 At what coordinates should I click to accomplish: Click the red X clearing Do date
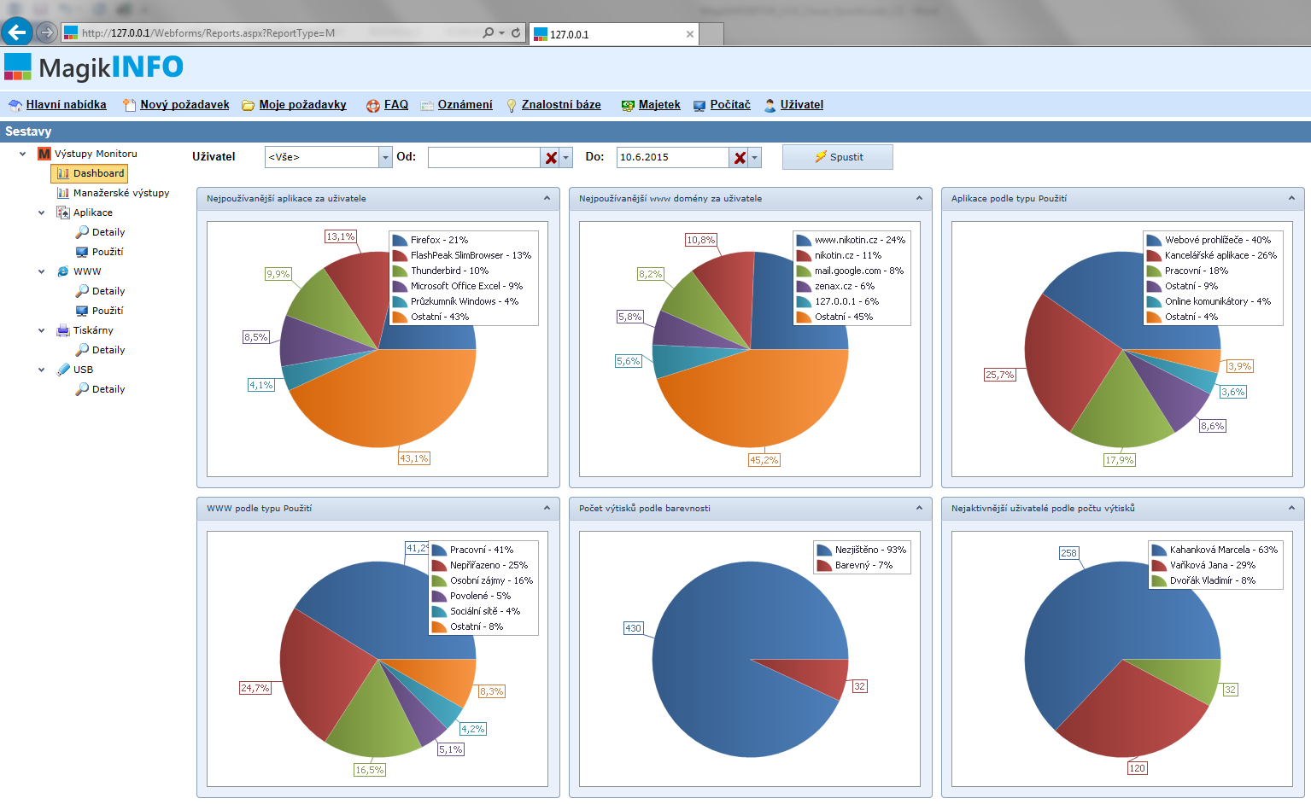[740, 158]
